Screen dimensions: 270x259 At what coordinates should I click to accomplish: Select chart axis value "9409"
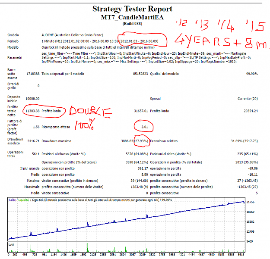(x=250, y=241)
